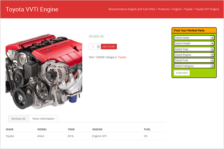
Task: Click the ENGINE column header
Action: (97, 129)
